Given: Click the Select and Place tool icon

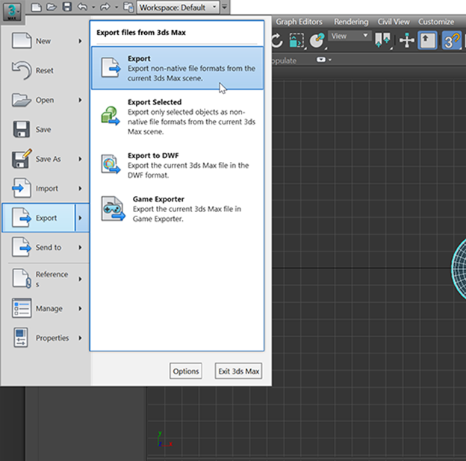Looking at the screenshot, I should click(317, 40).
